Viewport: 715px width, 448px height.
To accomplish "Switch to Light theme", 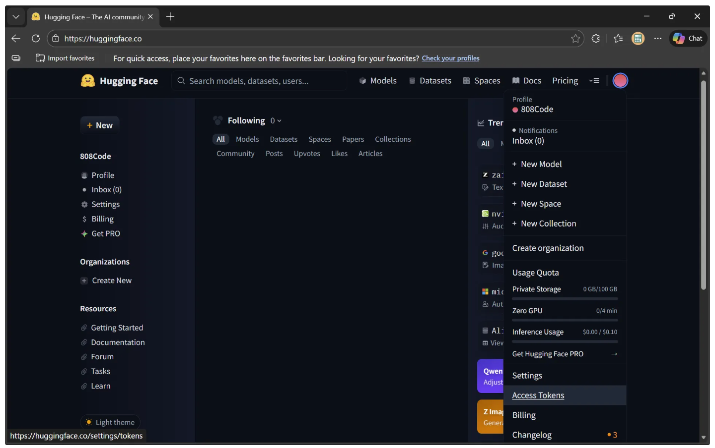I will (110, 422).
